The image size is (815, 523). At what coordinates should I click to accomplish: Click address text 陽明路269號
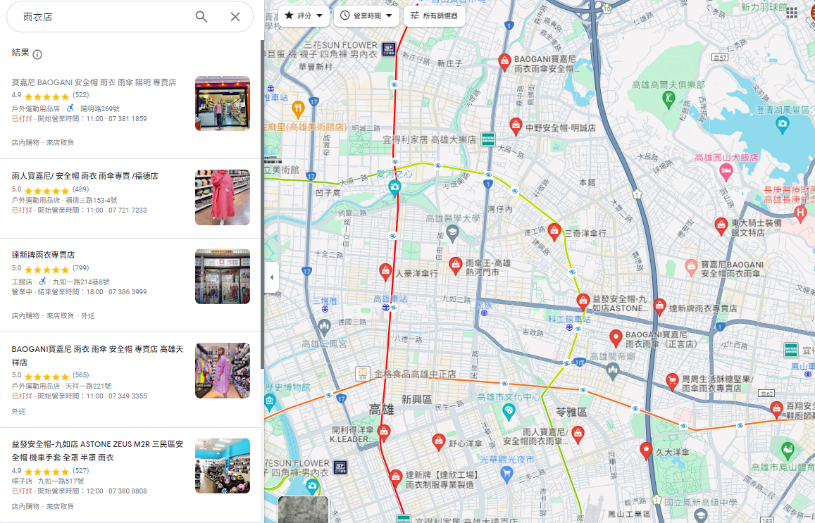click(x=100, y=108)
